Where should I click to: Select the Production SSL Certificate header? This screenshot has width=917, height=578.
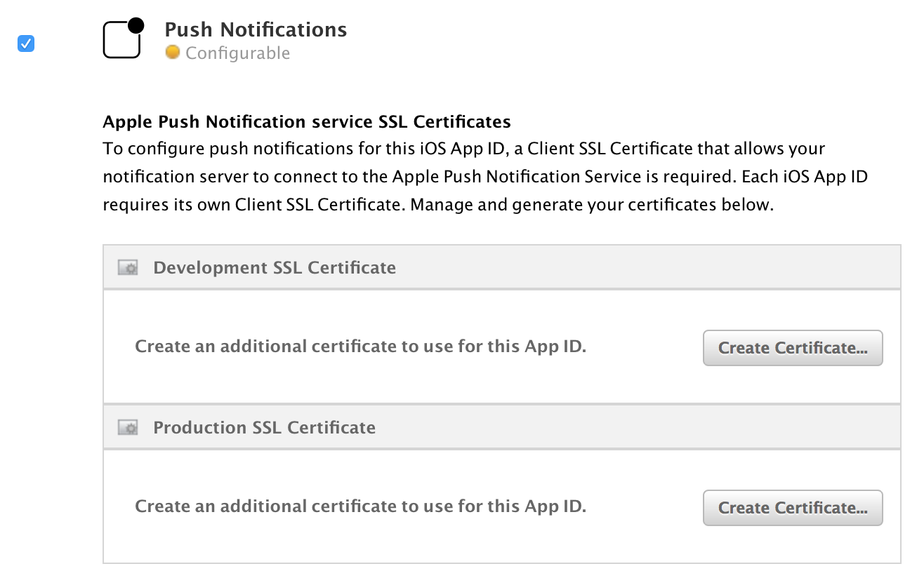pos(502,427)
